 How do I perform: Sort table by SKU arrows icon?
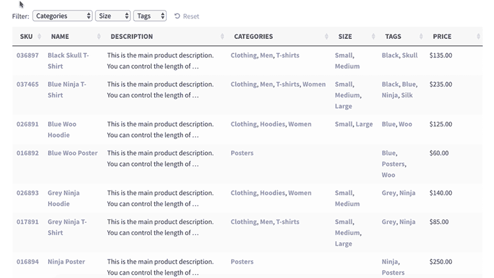pos(39,37)
